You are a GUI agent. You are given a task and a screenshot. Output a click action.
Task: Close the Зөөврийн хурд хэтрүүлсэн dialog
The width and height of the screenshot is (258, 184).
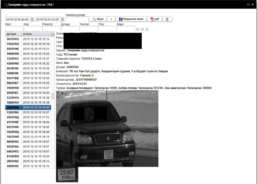point(252,4)
